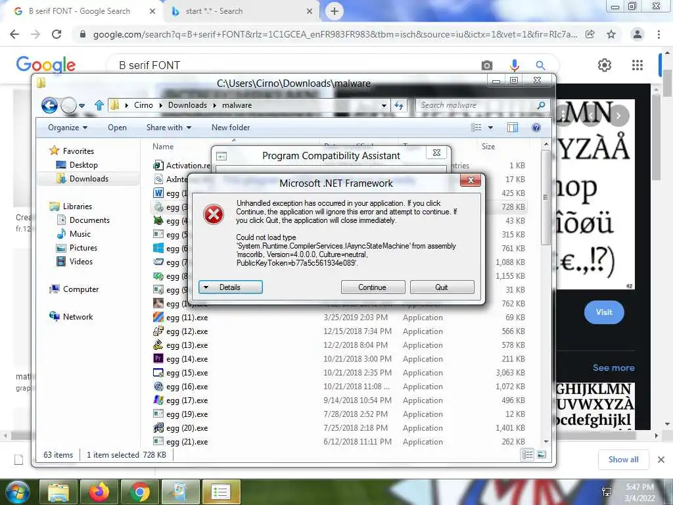The image size is (673, 505).
Task: Select the egg (16).exe file icon
Action: pyautogui.click(x=158, y=387)
